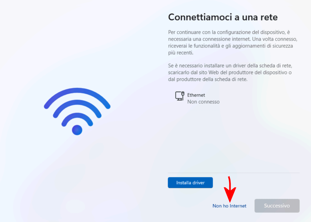Click the red arrow annotation
The image size is (311, 222).
pyautogui.click(x=230, y=189)
